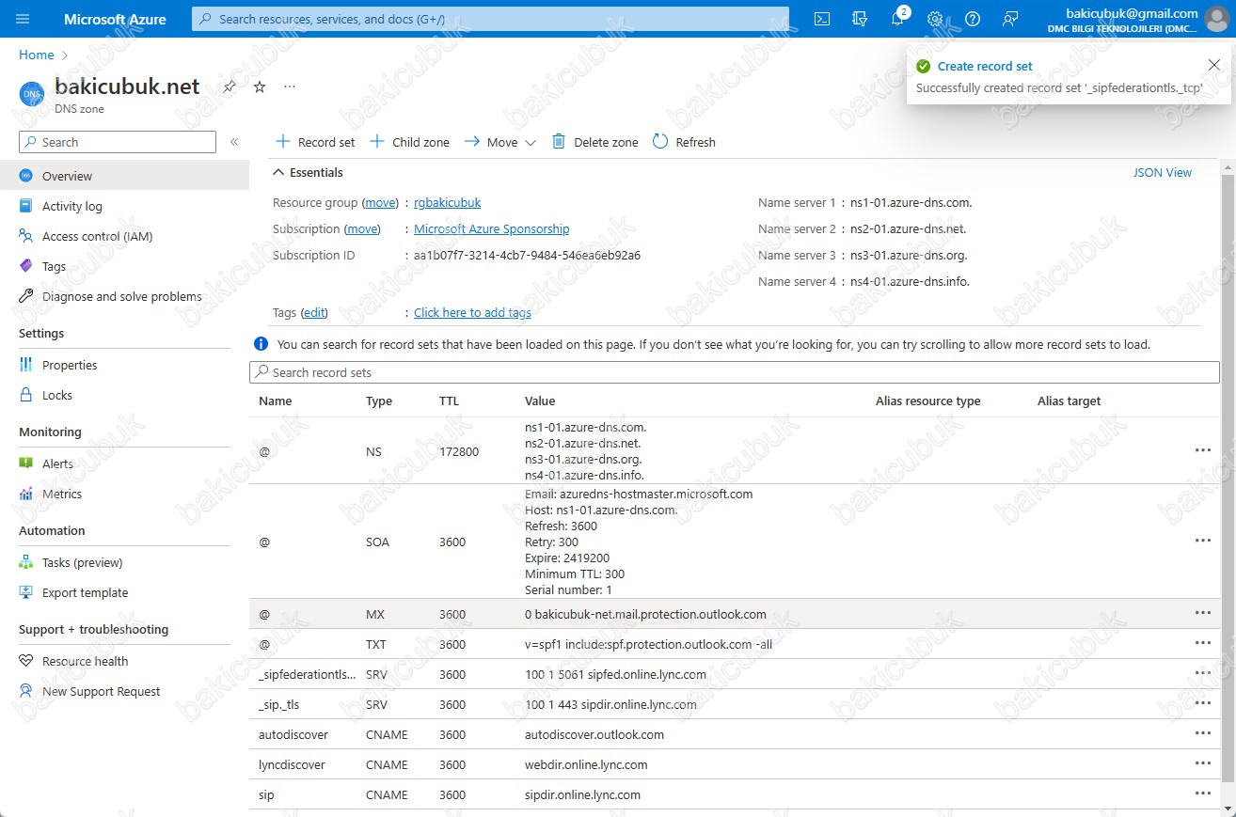
Task: Click the lyncdiscover record name
Action: tap(292, 764)
